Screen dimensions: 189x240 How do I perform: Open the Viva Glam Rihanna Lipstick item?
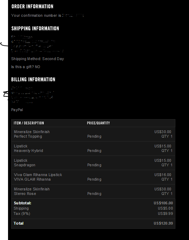coord(38,177)
